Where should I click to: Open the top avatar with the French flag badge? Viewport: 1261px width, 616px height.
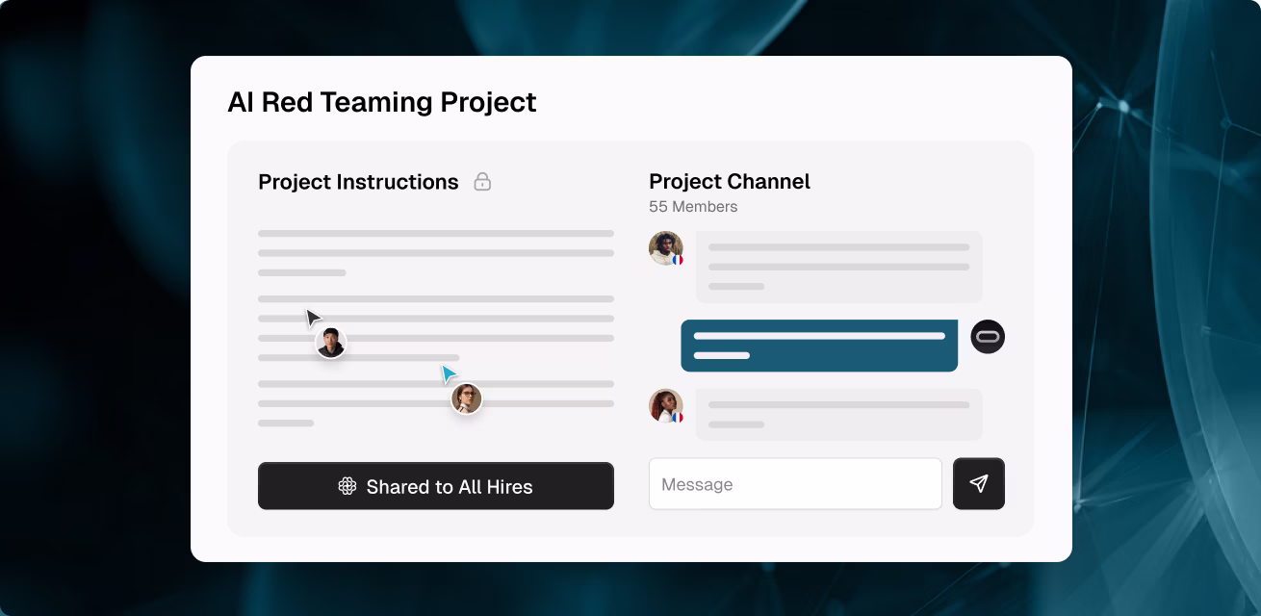tap(665, 248)
